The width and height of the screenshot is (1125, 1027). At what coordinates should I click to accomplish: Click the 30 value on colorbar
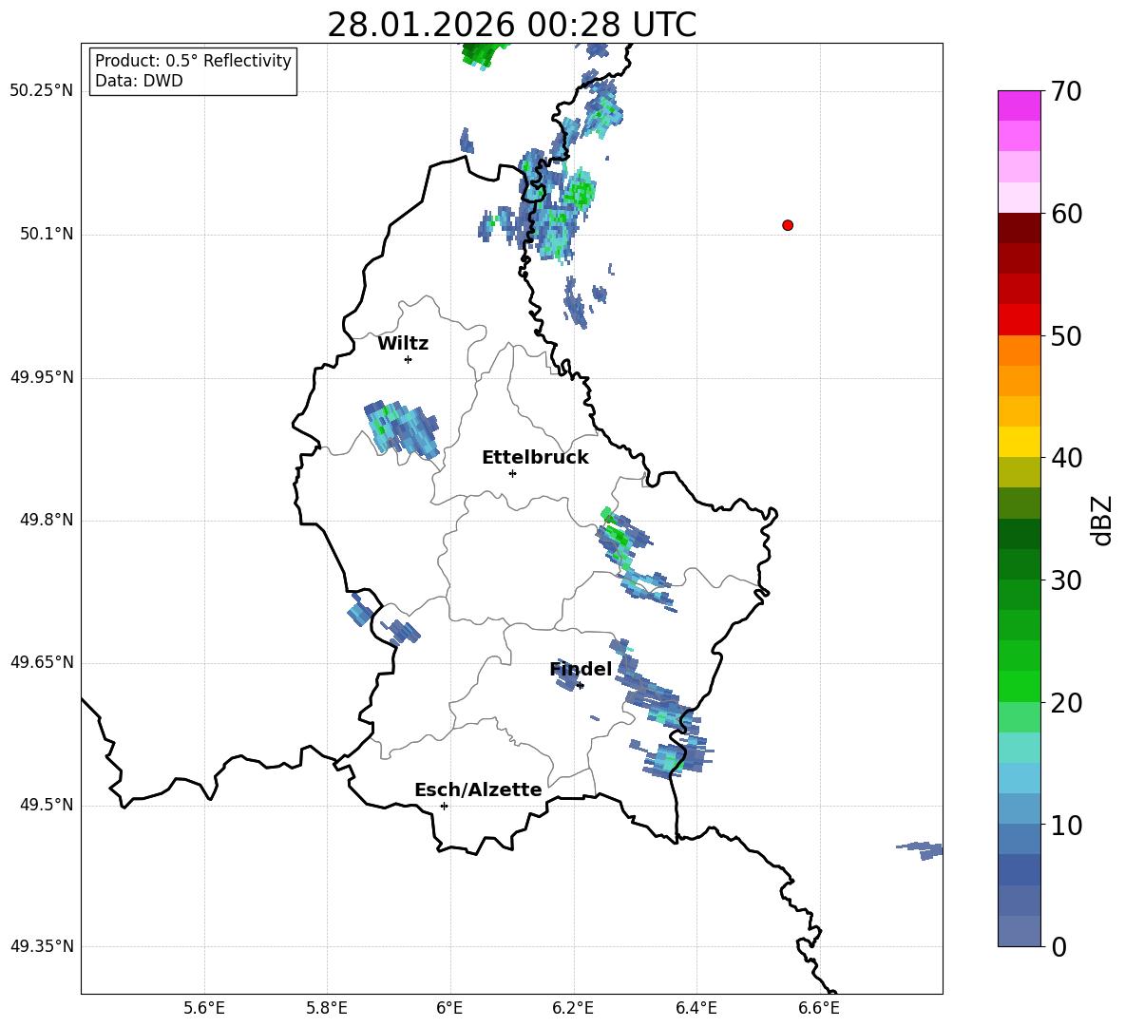click(x=1066, y=580)
